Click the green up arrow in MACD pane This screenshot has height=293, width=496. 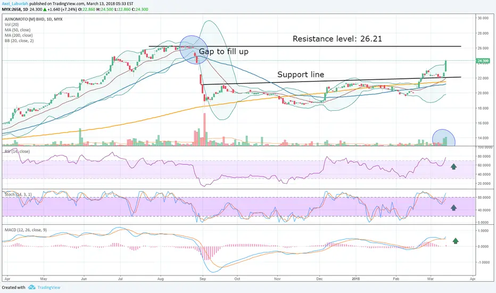[456, 241]
